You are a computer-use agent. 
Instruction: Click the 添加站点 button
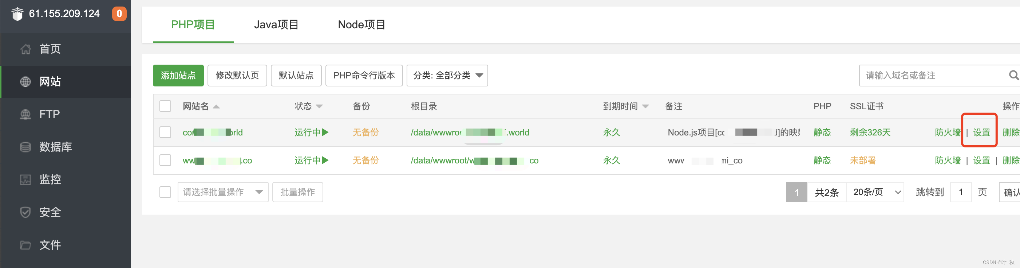coord(178,75)
